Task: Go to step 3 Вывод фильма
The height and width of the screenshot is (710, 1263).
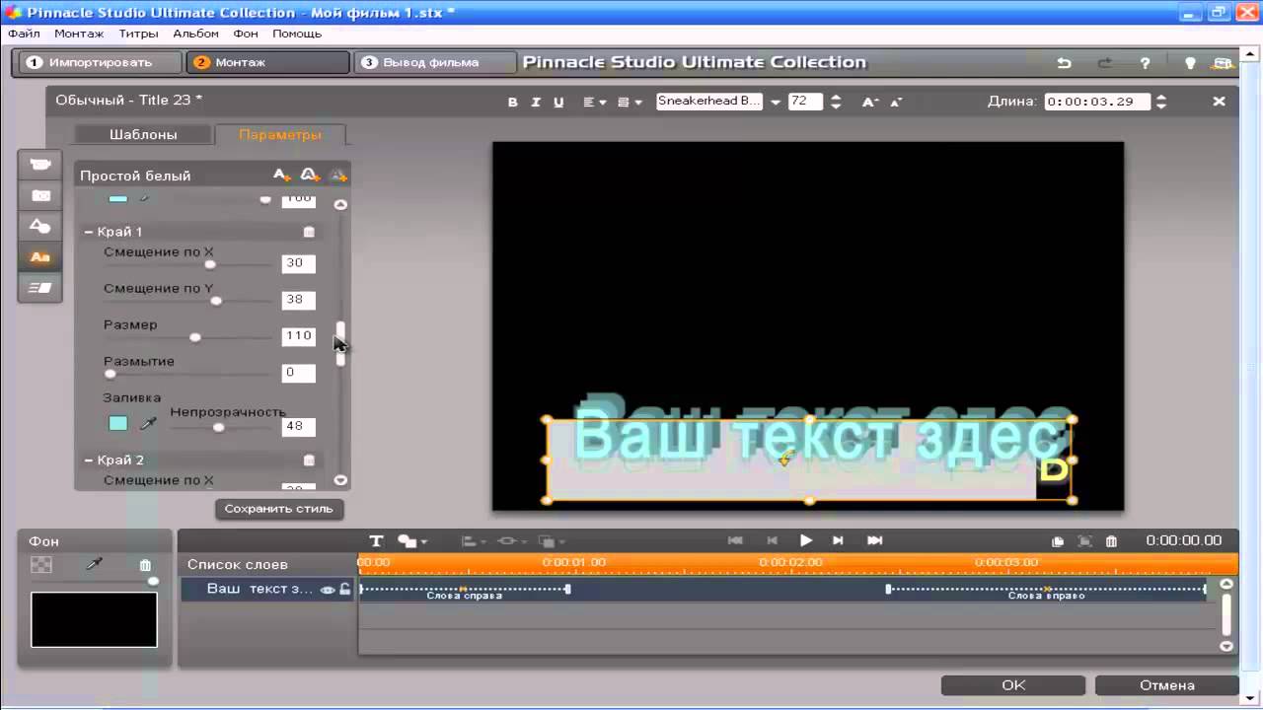Action: (434, 62)
